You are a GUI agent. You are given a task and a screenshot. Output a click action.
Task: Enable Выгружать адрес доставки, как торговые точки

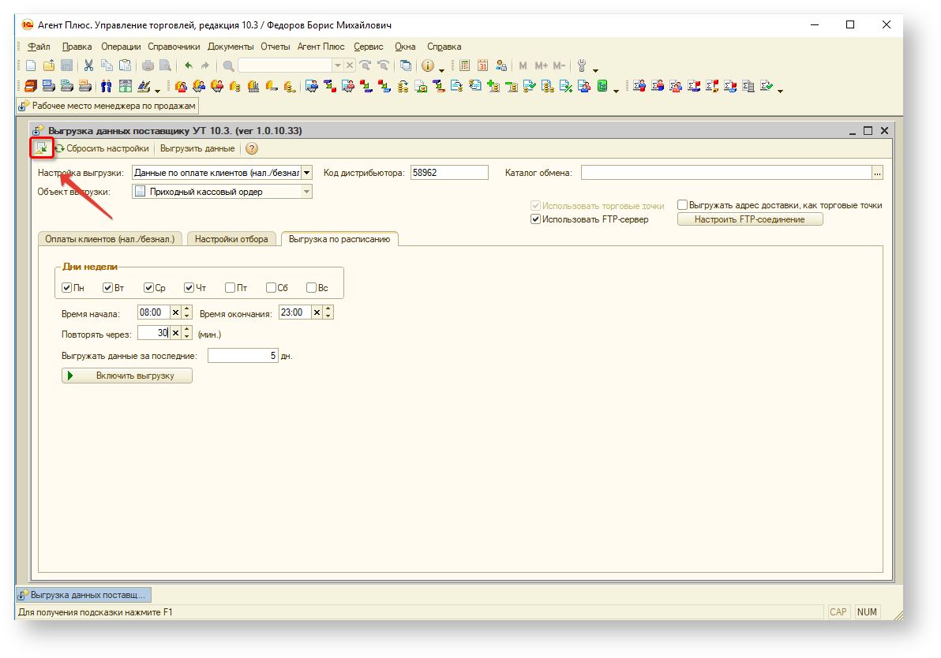682,204
